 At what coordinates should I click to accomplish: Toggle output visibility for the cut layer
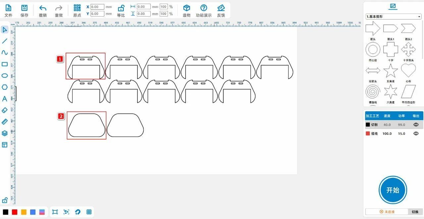(x=416, y=125)
